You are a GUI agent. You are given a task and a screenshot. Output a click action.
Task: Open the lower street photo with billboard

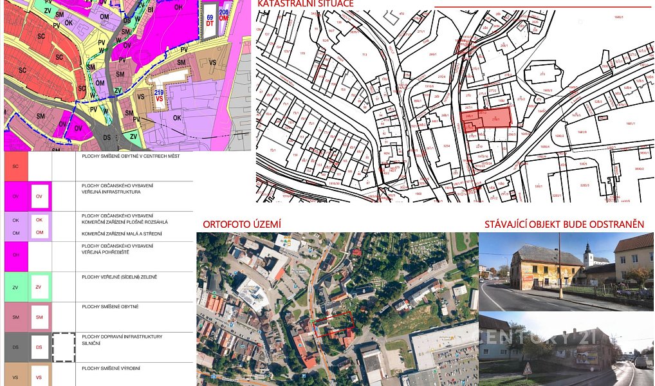pyautogui.click(x=566, y=350)
